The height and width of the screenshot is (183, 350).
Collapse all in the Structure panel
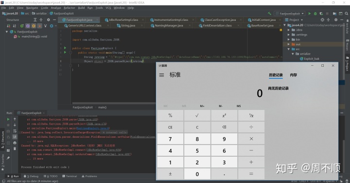[41, 19]
